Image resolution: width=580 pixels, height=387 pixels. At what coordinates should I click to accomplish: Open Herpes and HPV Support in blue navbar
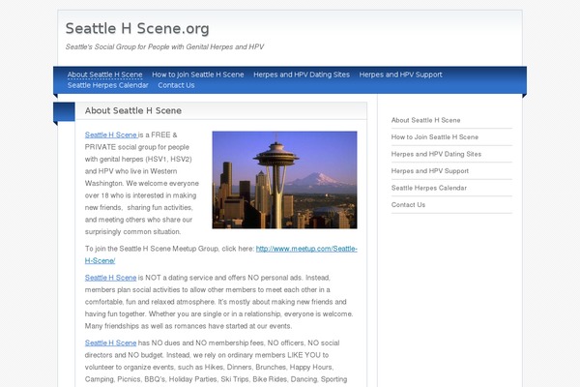[400, 74]
